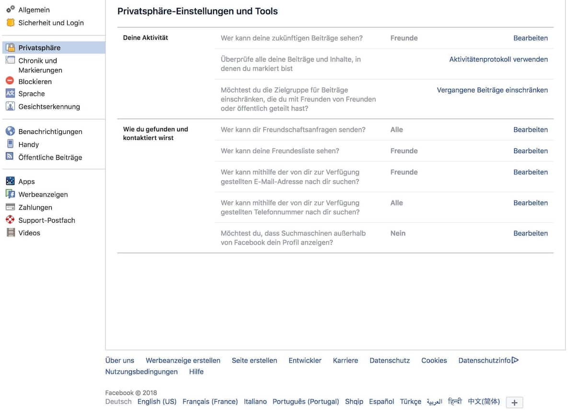The width and height of the screenshot is (587, 418).
Task: Click the Sprache translation icon
Action: [x=10, y=94]
